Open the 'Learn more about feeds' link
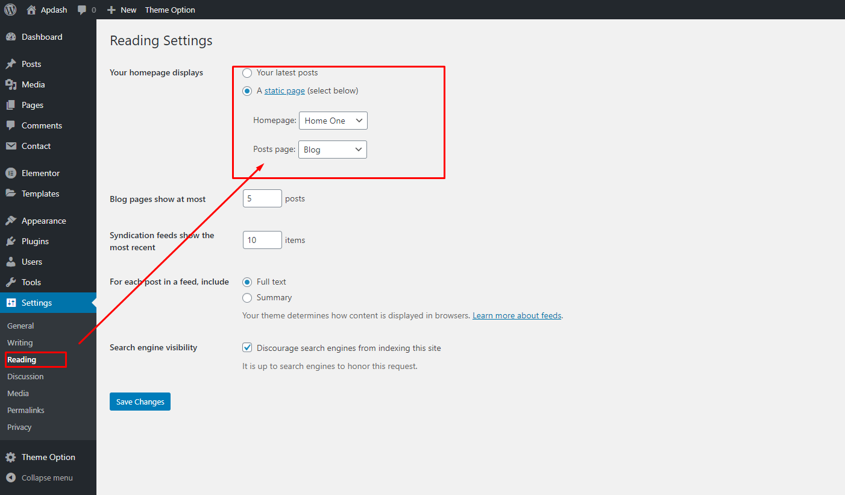 [x=517, y=315]
